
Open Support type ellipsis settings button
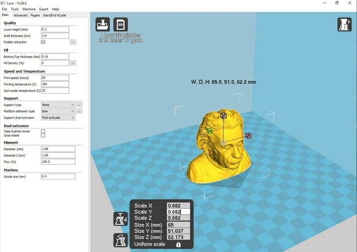click(79, 105)
